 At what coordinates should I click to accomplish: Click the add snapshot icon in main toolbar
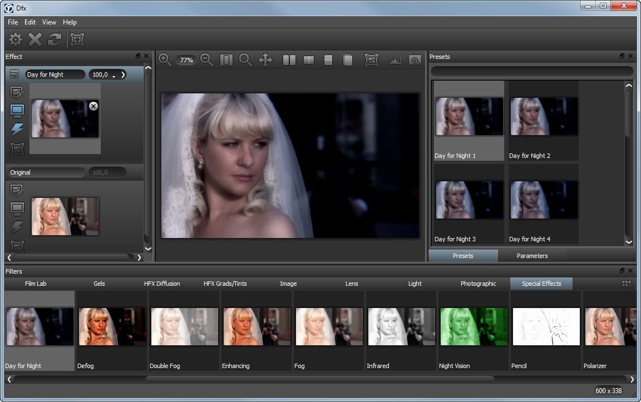click(x=77, y=39)
